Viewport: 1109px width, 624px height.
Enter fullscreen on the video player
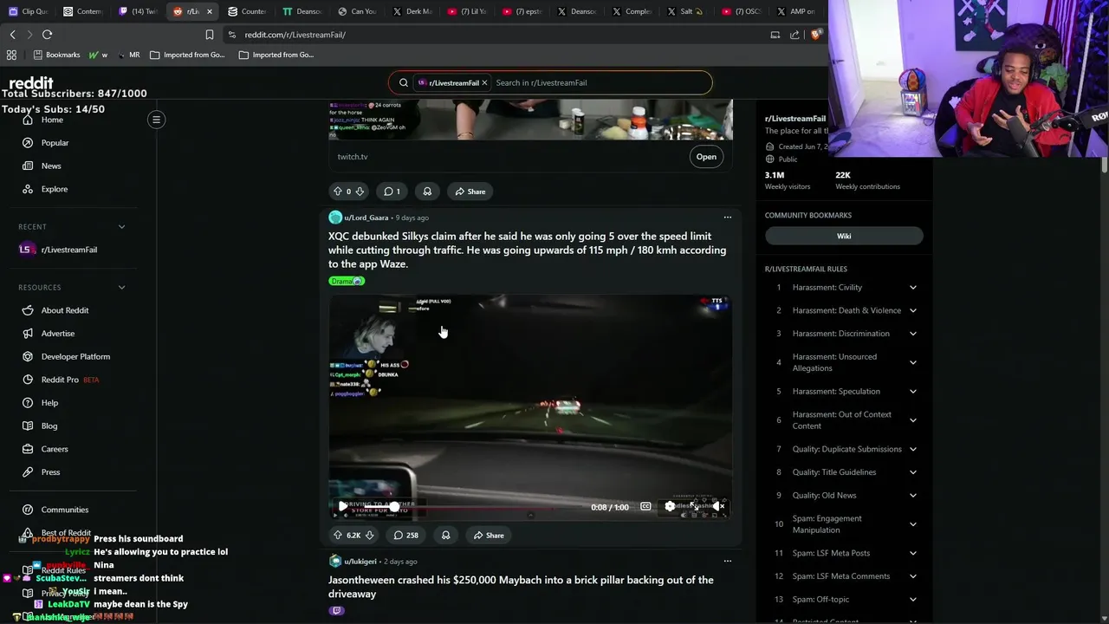point(694,506)
